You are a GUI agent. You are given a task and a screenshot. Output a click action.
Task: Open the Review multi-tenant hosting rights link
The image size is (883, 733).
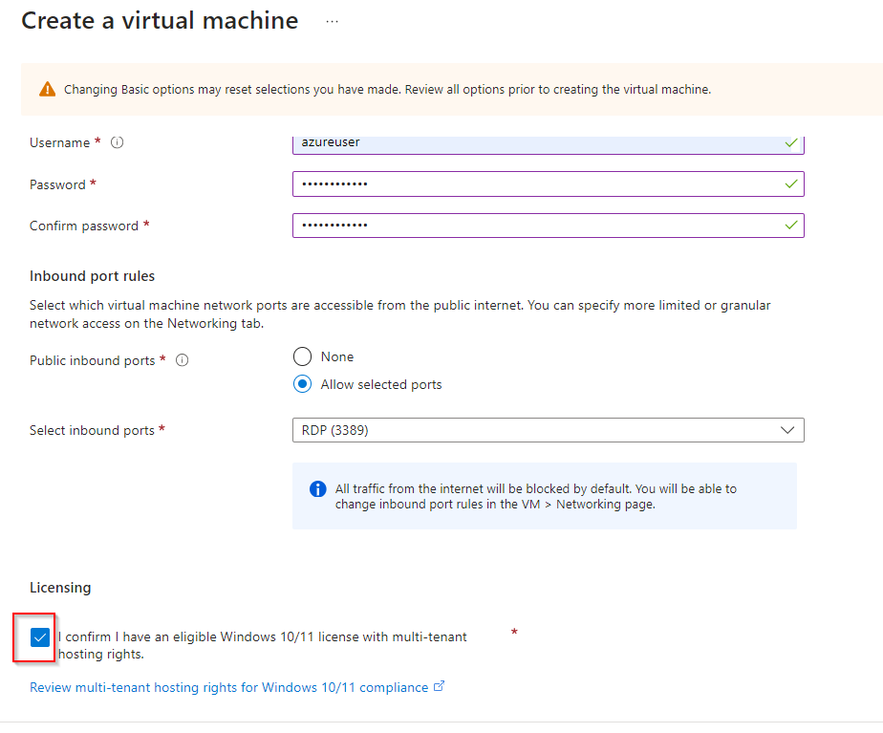coord(229,687)
